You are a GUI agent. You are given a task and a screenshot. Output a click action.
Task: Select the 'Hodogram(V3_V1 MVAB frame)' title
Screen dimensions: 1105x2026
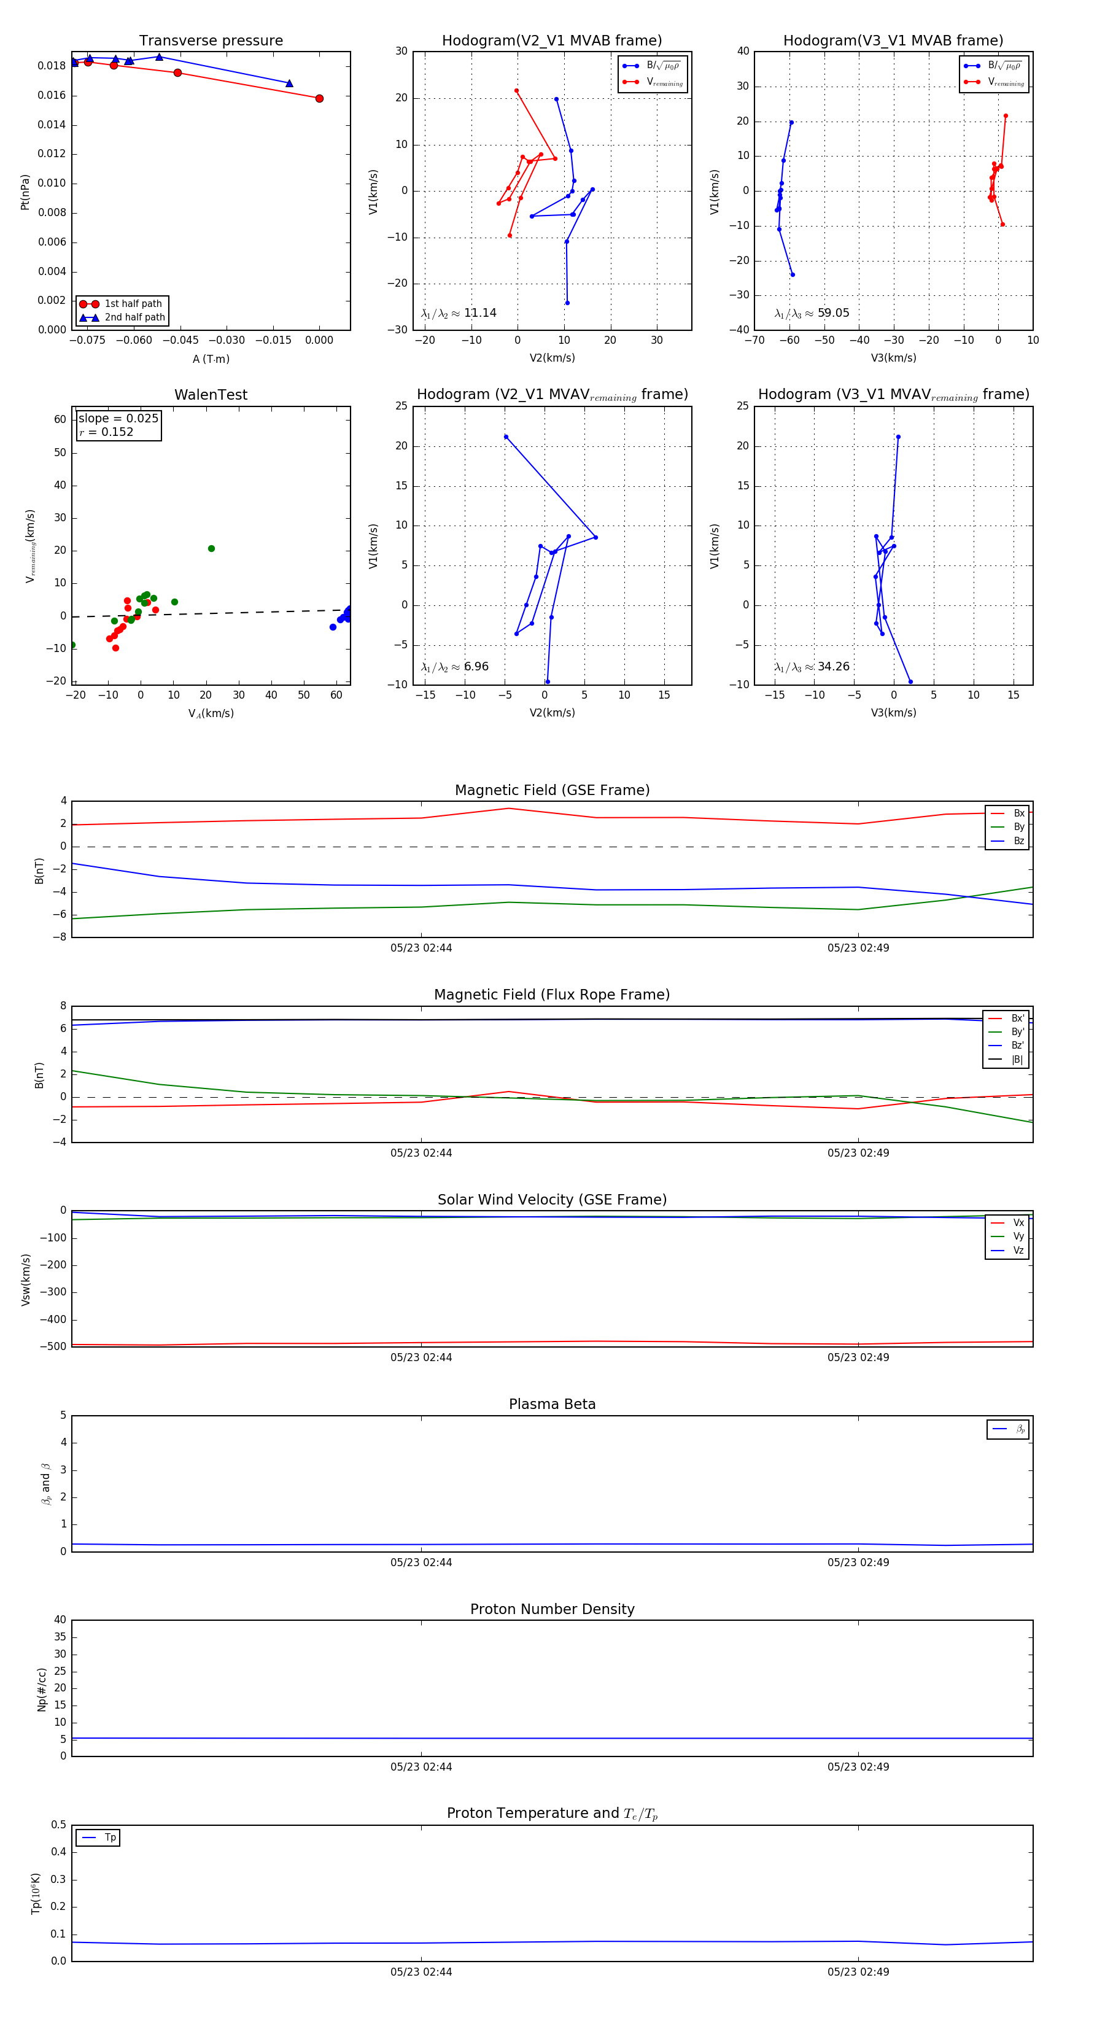point(893,41)
